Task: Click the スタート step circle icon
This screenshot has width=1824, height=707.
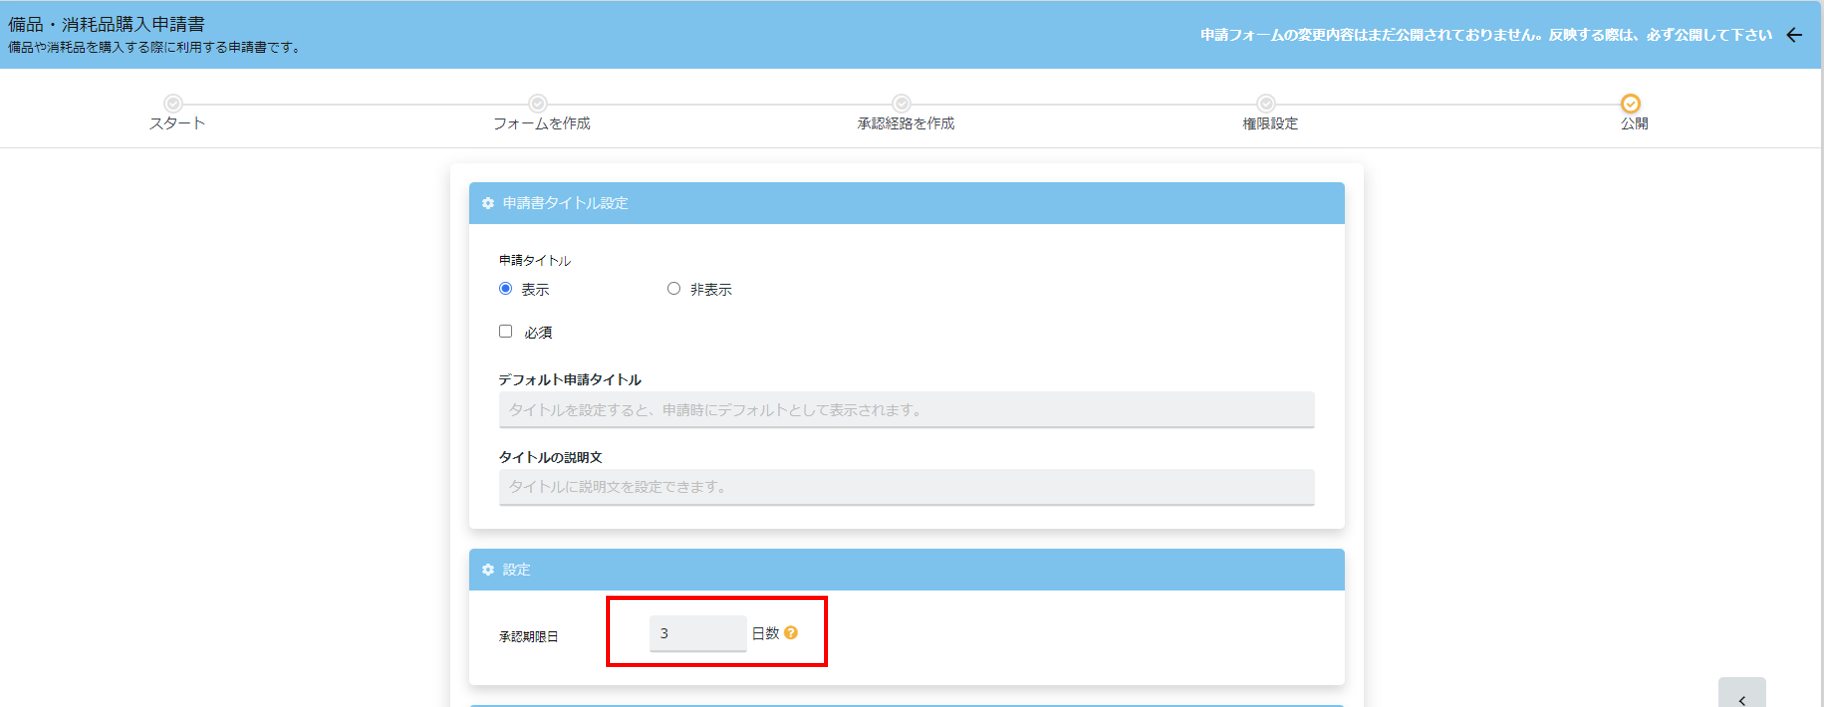Action: pos(173,103)
